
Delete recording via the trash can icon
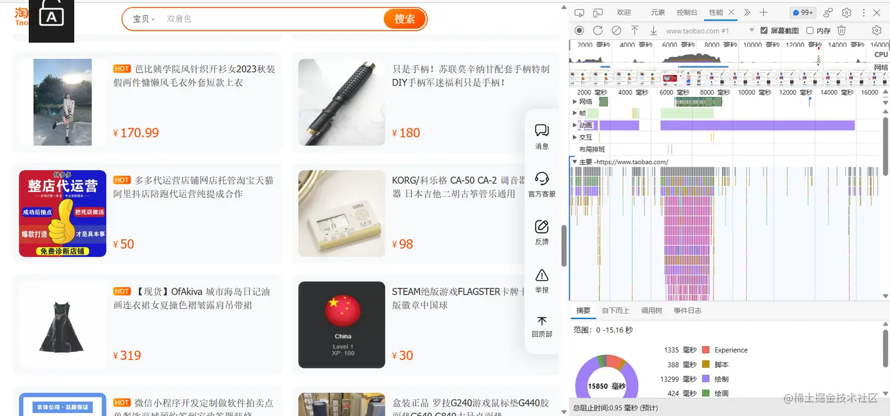click(x=842, y=30)
